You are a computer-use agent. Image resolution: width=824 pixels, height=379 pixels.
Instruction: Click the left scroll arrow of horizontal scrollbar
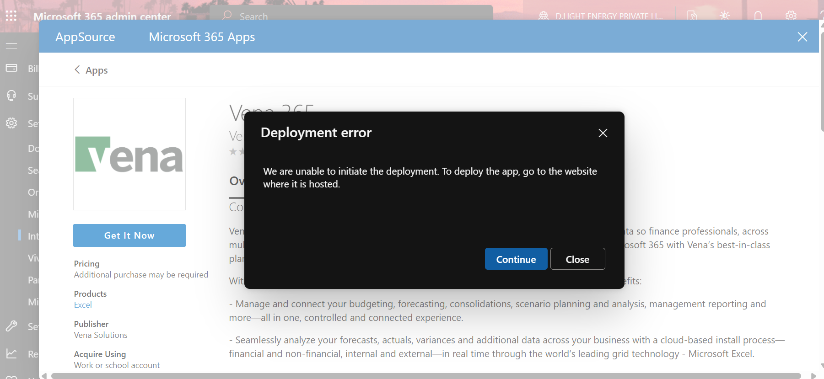[x=44, y=376]
